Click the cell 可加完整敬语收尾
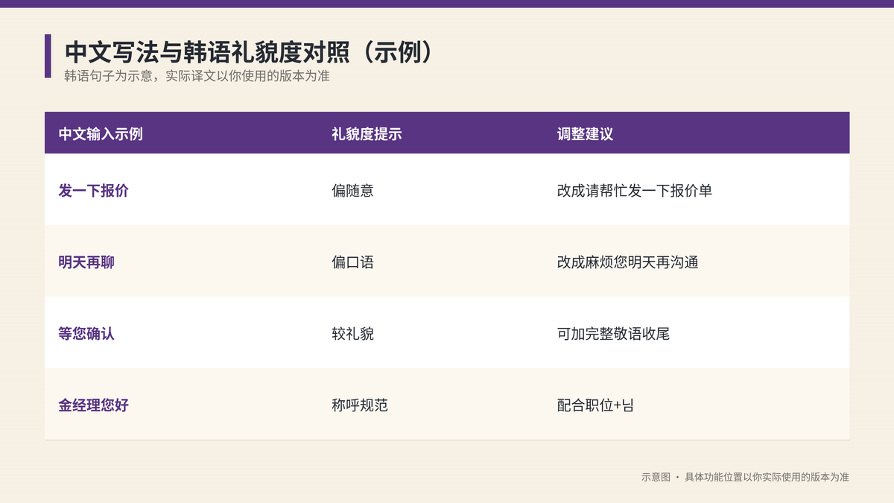The height and width of the screenshot is (503, 894). [614, 334]
